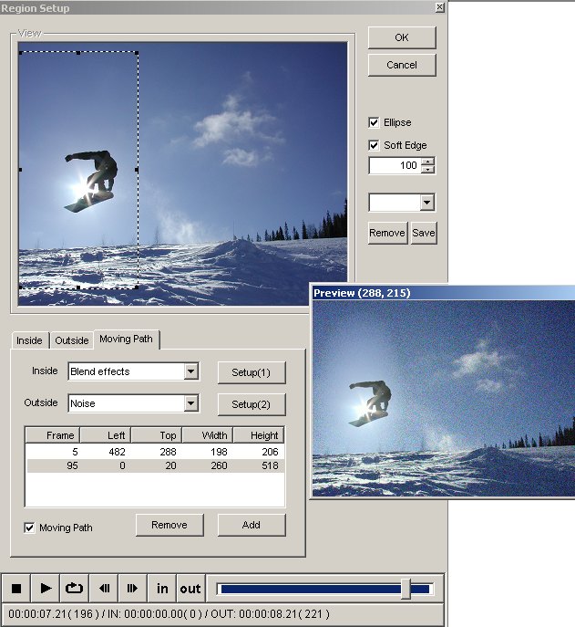This screenshot has height=627, width=575.
Task: Click the Preview window title bar
Action: tap(443, 293)
